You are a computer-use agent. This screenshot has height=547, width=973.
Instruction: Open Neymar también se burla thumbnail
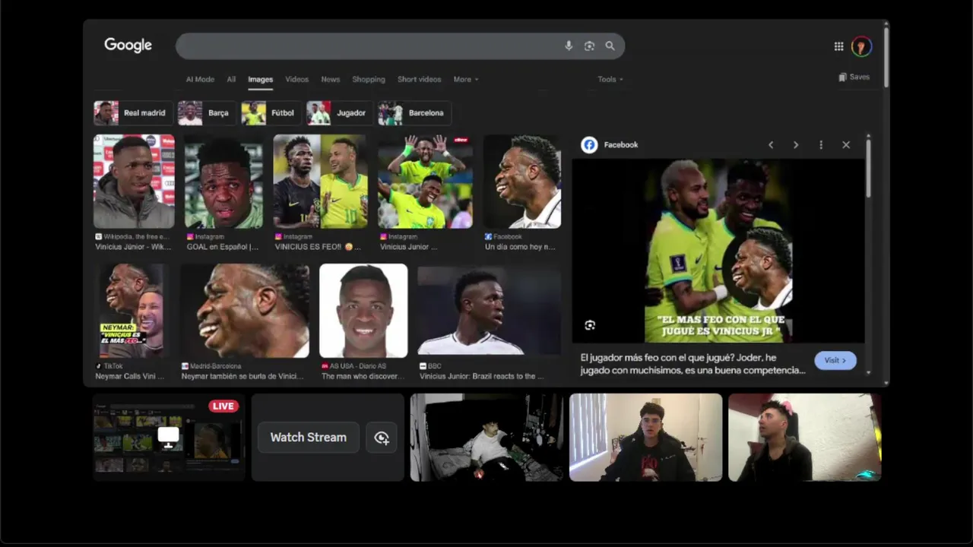pos(245,311)
